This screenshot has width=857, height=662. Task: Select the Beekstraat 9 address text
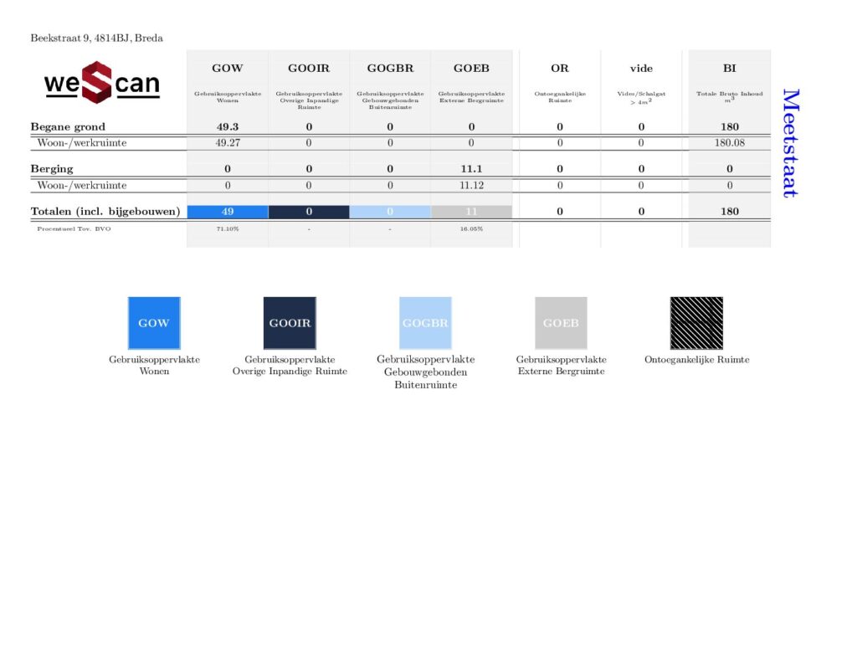(x=96, y=38)
